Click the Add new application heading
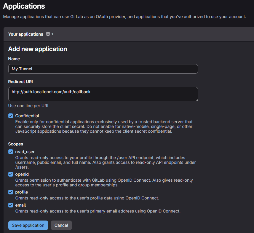254x233 pixels. coord(38,49)
